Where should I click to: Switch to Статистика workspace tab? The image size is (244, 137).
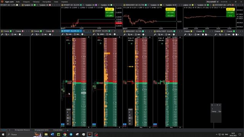click(x=58, y=130)
